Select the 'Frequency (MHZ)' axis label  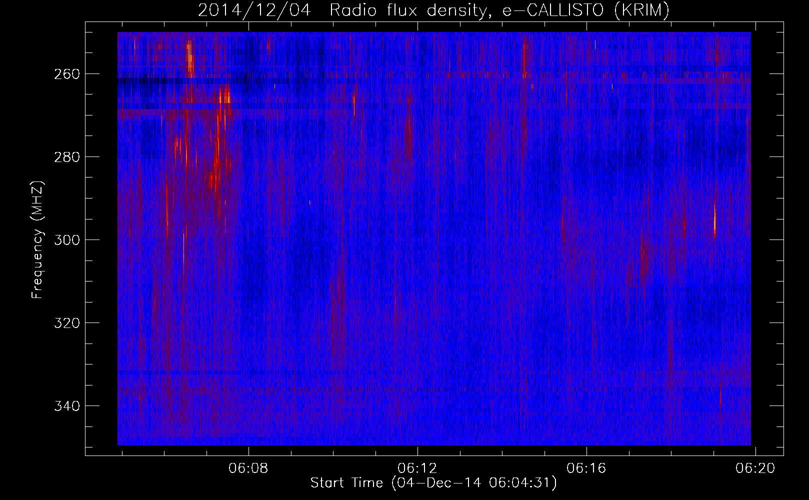coord(37,240)
